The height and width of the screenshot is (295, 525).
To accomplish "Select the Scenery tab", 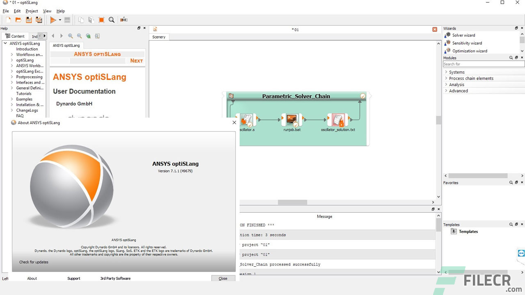I will coord(159,37).
